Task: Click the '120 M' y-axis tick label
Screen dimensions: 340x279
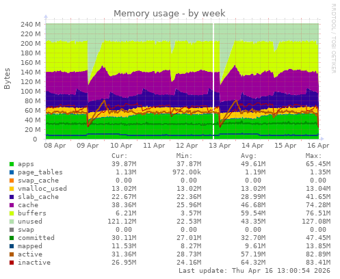Action: (31, 81)
